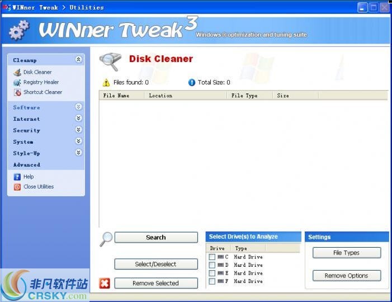The height and width of the screenshot is (302, 392).
Task: Check the box for drive C
Action: 212,257
